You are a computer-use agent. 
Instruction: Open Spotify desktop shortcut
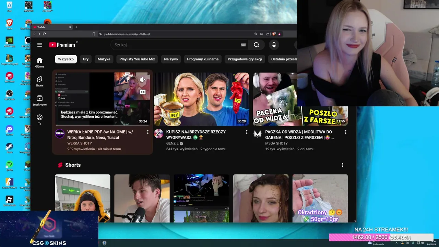point(9,166)
